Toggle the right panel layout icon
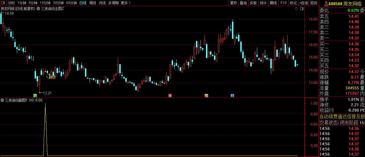The height and width of the screenshot is (157, 365). tap(301, 9)
